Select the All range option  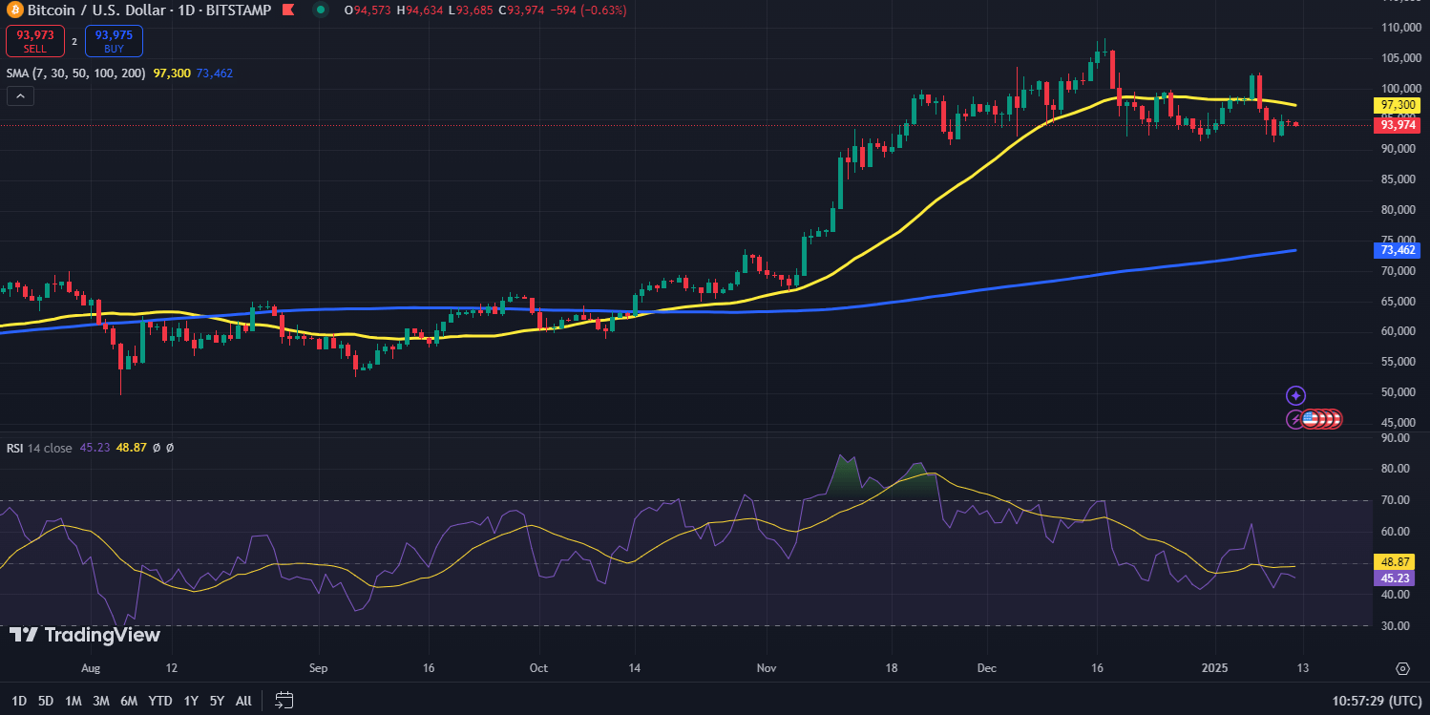242,700
